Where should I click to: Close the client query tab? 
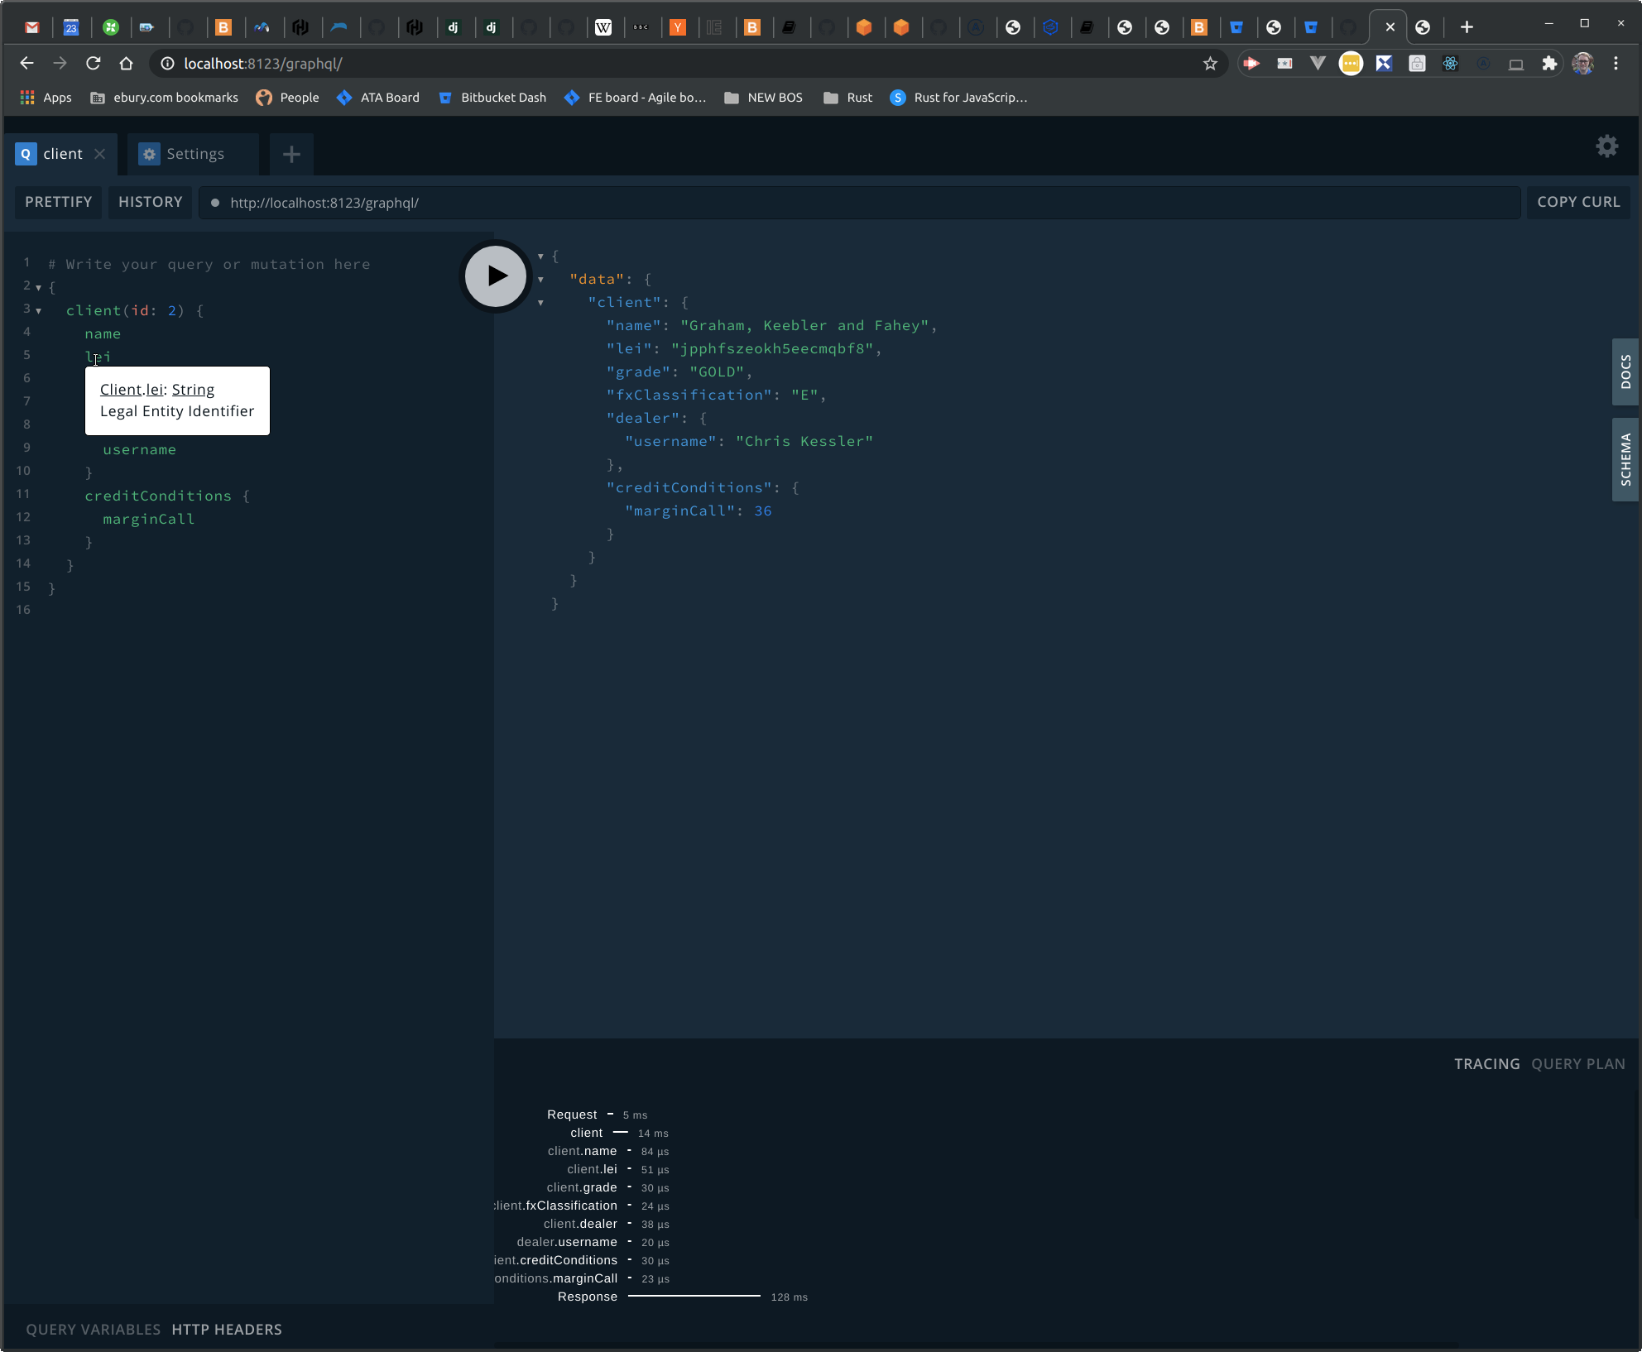(x=100, y=154)
